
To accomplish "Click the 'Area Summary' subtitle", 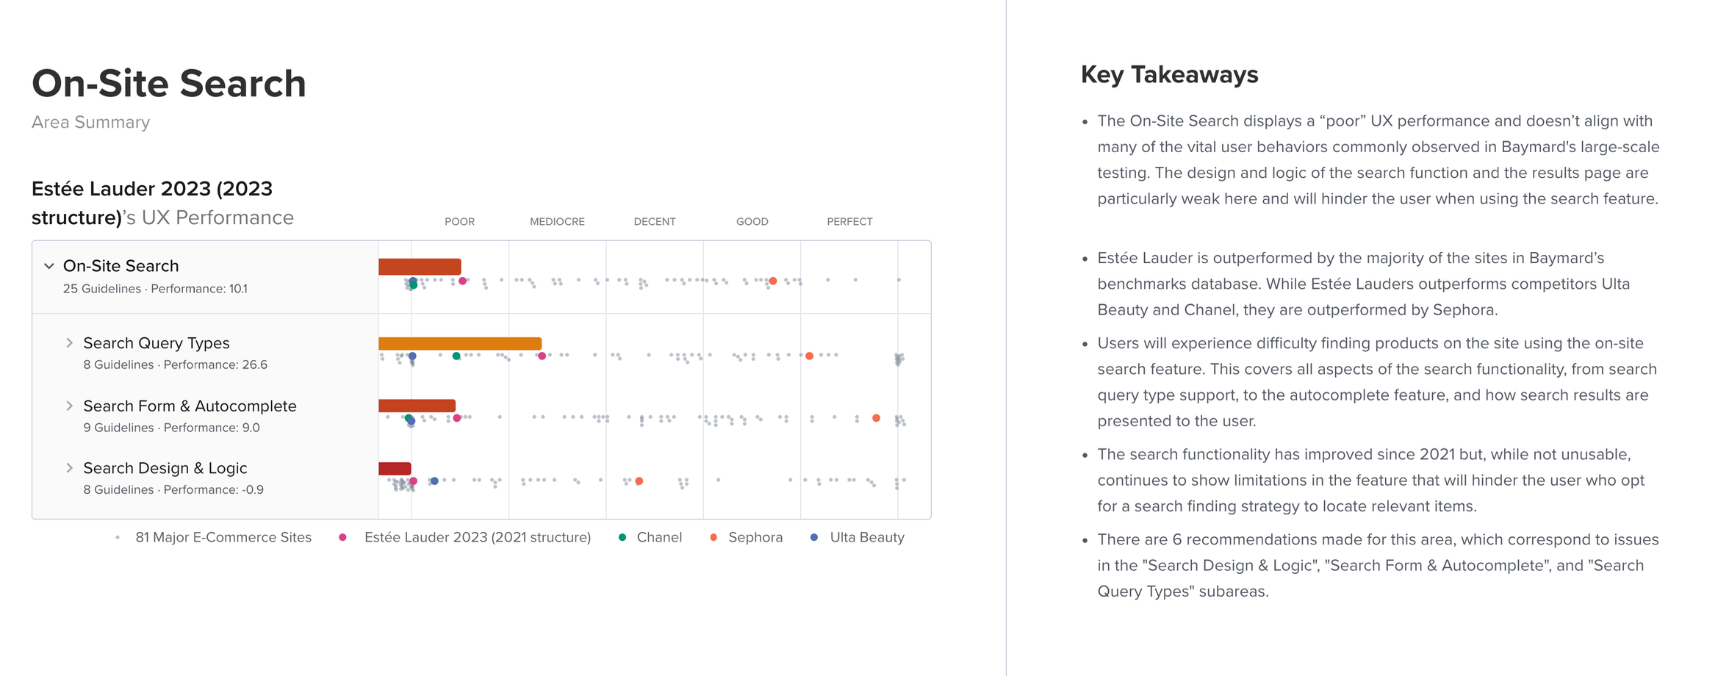I will (x=91, y=122).
